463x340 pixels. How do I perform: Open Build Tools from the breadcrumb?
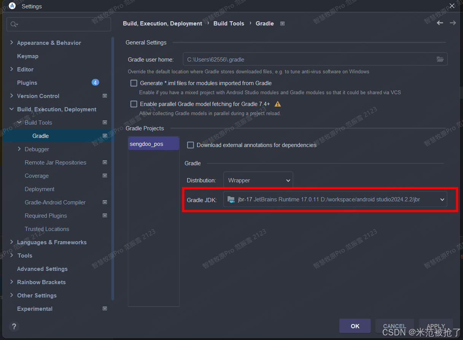(x=229, y=23)
